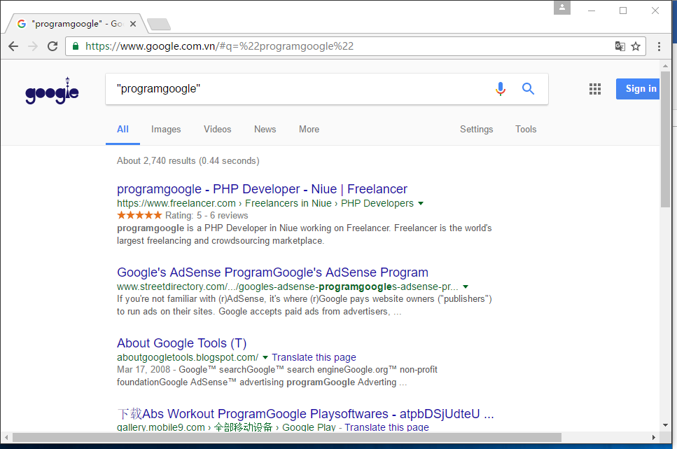
Task: Click the vertical scrollbar thumb
Action: click(665, 139)
